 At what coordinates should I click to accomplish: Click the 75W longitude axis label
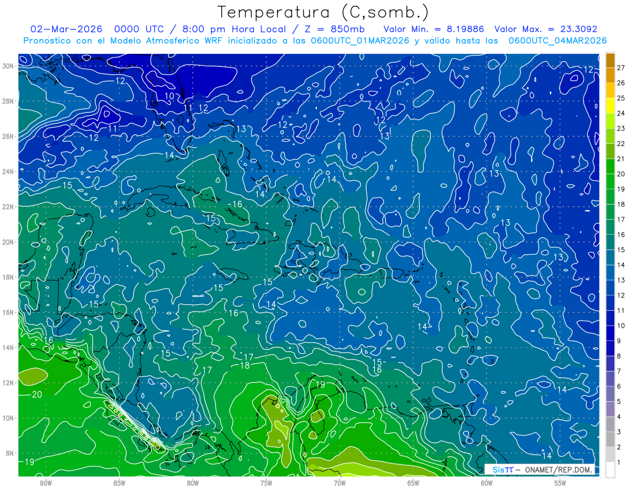(266, 483)
